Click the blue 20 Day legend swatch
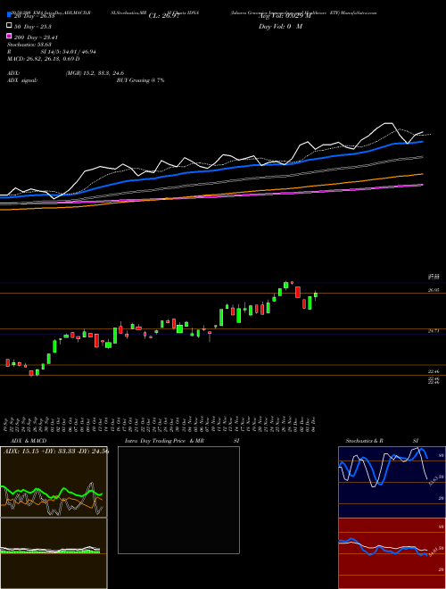Viewport: 446px width, 589px height. 10,16
